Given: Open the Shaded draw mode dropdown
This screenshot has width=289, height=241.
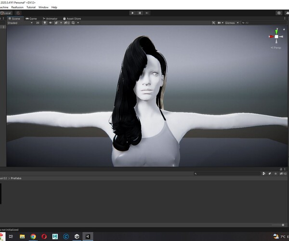Looking at the screenshot, I should pyautogui.click(x=20, y=23).
